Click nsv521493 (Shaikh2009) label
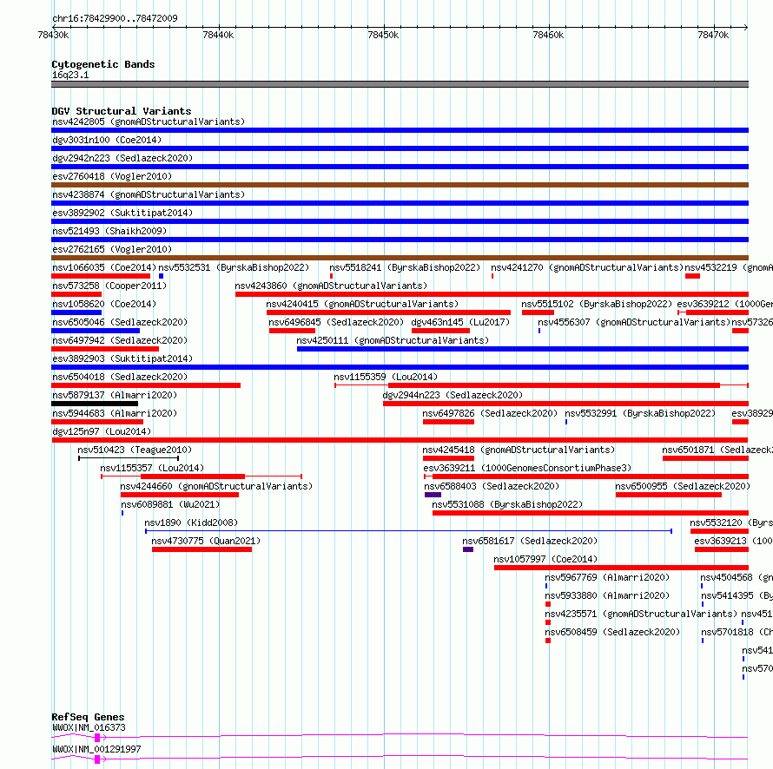 (x=109, y=231)
